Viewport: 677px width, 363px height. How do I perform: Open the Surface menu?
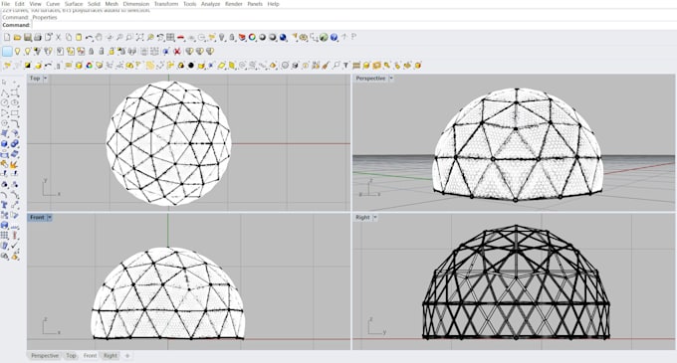tap(74, 4)
